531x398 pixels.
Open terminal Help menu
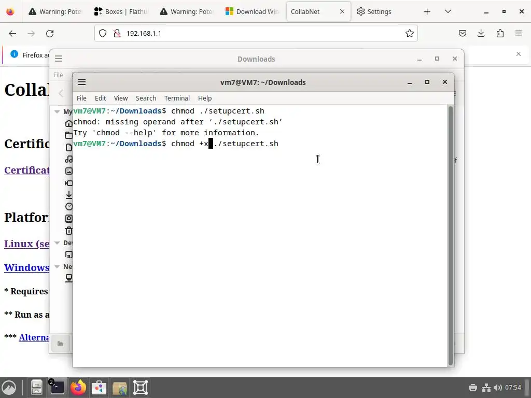click(x=205, y=98)
